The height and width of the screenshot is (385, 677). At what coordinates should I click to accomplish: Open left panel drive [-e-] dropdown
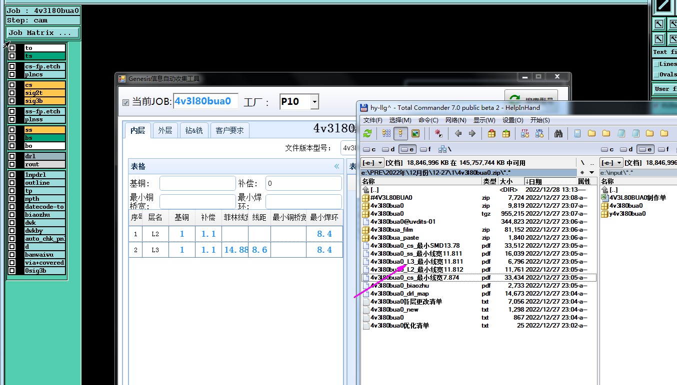click(x=373, y=163)
